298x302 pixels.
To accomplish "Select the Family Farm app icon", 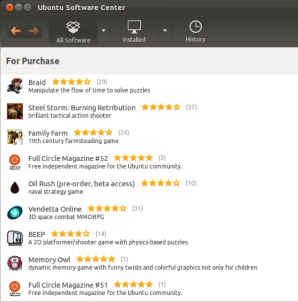I will (x=15, y=137).
